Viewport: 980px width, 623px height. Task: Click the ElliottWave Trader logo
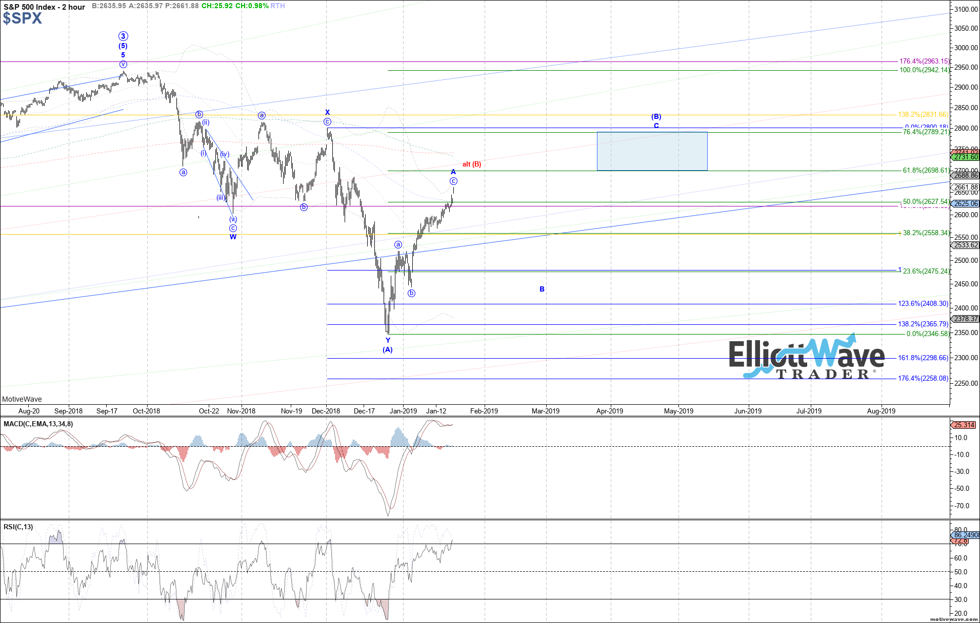tap(806, 359)
